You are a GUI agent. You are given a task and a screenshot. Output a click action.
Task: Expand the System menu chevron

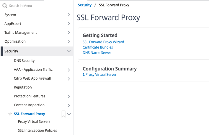[69, 15]
